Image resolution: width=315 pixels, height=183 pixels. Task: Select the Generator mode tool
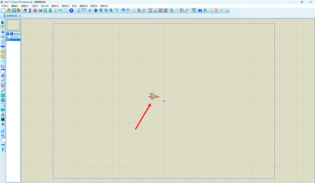click(3, 76)
